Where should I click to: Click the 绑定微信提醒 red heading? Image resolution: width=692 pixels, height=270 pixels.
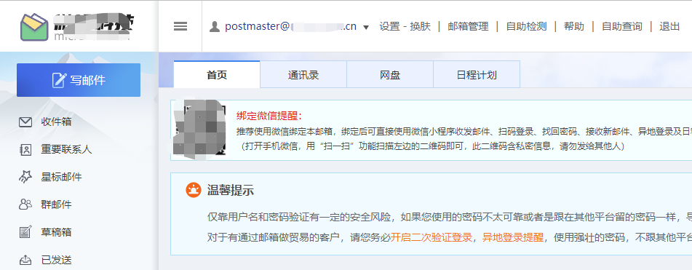click(x=269, y=116)
